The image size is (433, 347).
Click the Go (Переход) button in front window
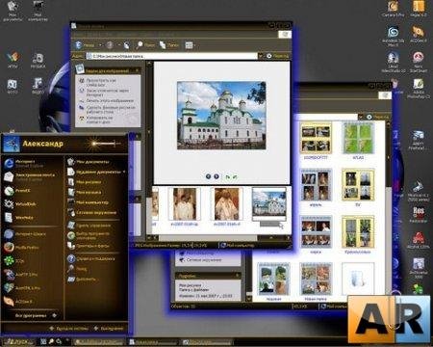(x=278, y=56)
